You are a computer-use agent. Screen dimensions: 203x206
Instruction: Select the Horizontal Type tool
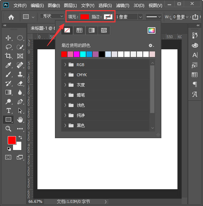click(x=8, y=111)
